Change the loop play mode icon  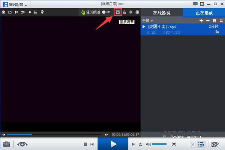(221, 21)
